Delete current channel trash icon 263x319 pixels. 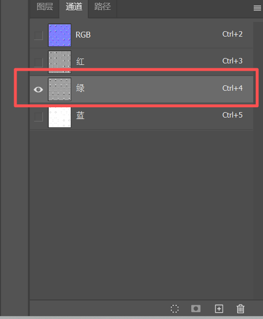click(241, 309)
